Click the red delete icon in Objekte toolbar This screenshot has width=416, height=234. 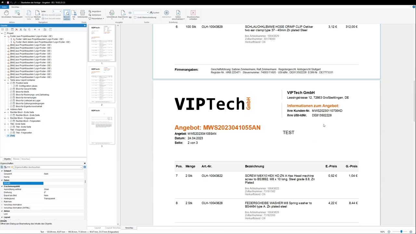(x=16, y=30)
